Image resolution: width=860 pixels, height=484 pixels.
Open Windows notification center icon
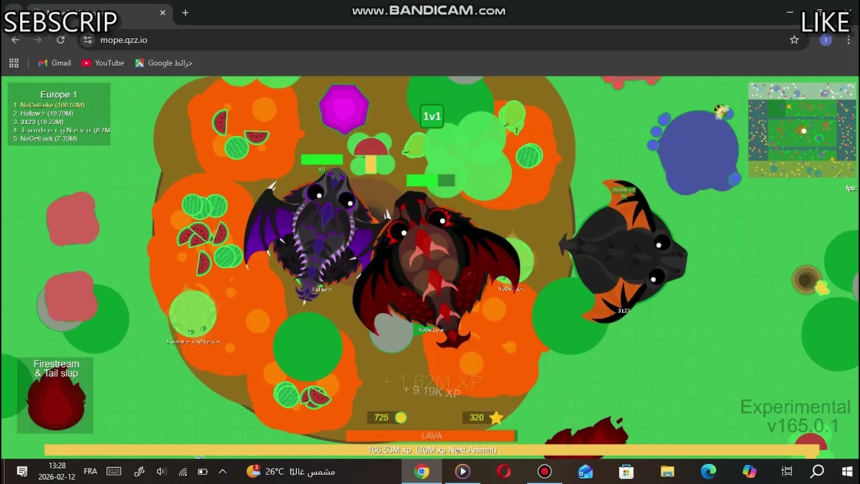point(22,471)
